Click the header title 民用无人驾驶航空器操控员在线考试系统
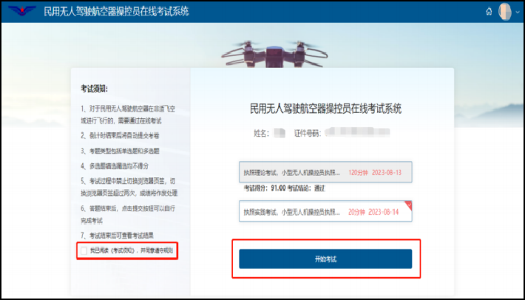Image resolution: width=525 pixels, height=300 pixels. (117, 11)
